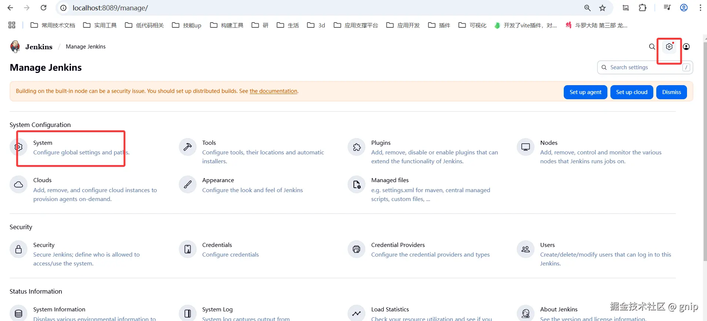Open the Nodes link
This screenshot has width=707, height=321.
tap(549, 143)
